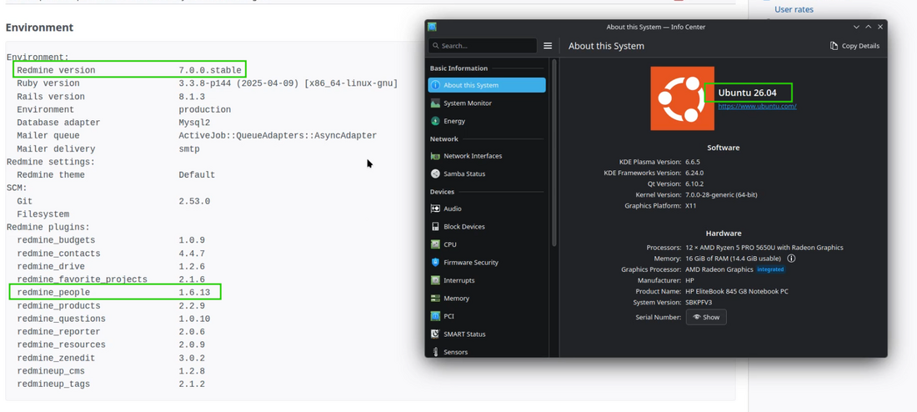Click the Qt Version 6.10.2 value
This screenshot has height=412, width=917.
pos(694,183)
